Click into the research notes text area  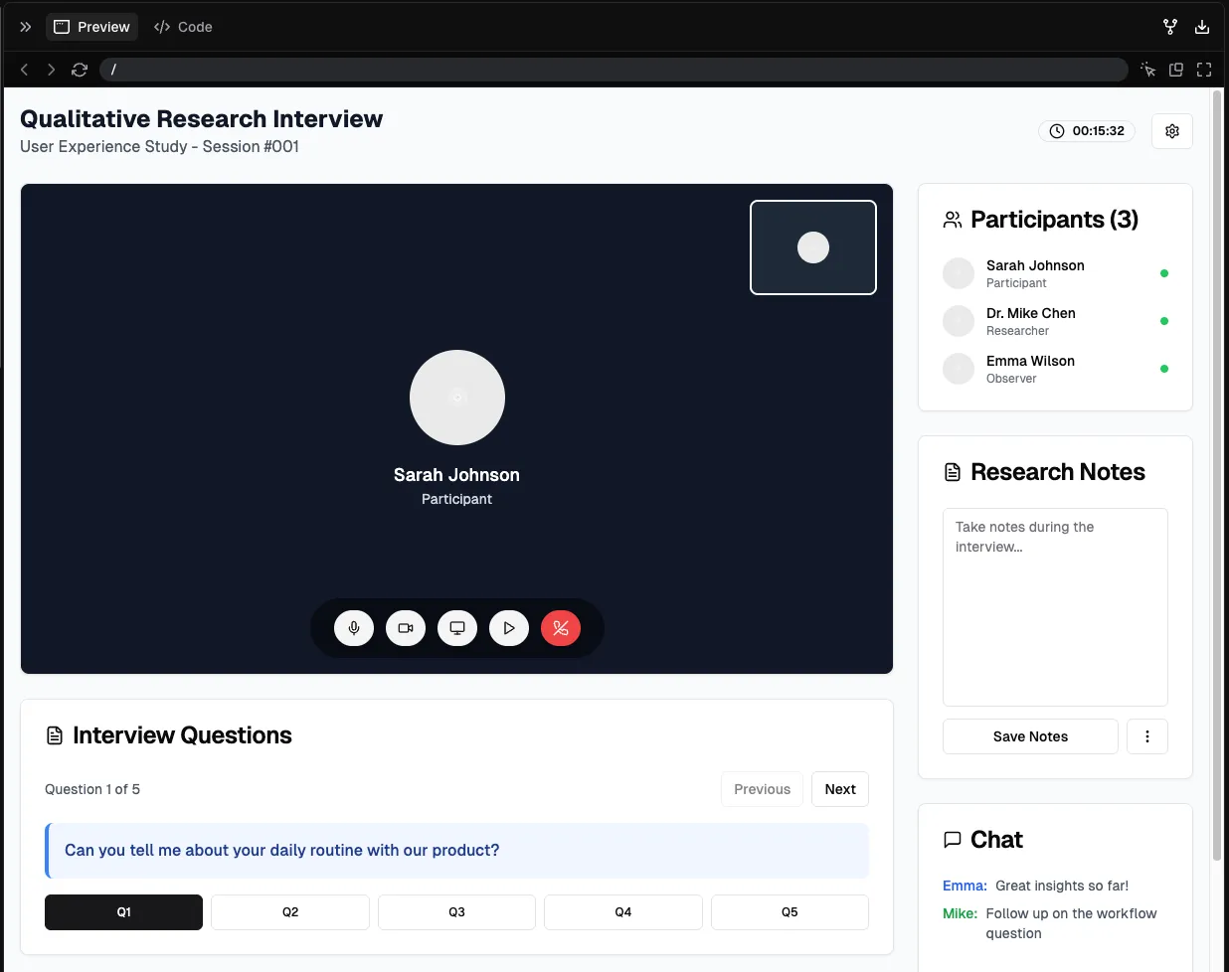[1055, 607]
